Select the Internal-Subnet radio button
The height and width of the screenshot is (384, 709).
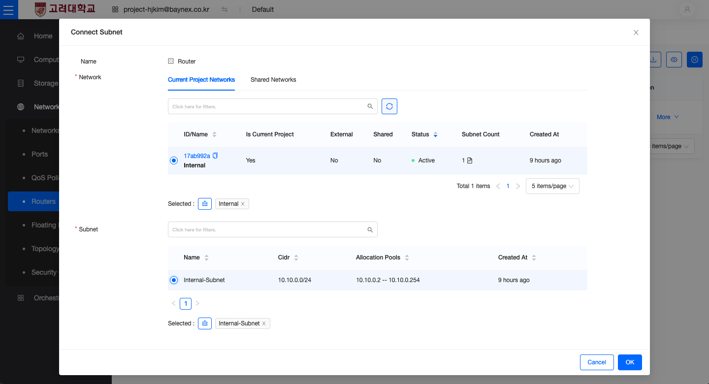tap(174, 280)
